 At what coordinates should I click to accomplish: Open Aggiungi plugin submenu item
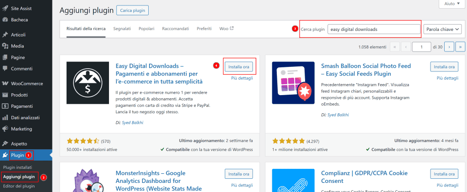[19, 177]
